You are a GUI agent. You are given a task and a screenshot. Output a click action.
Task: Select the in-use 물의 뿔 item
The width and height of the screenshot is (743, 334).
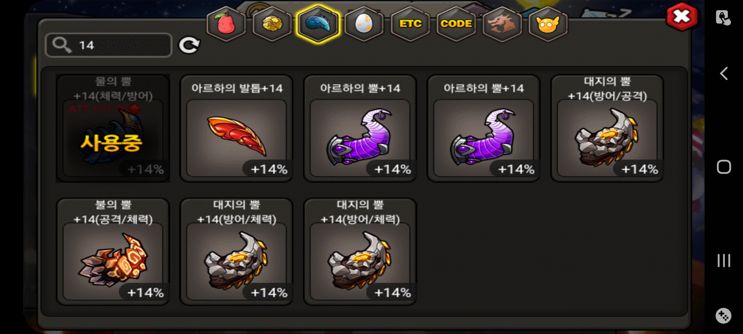coord(113,128)
